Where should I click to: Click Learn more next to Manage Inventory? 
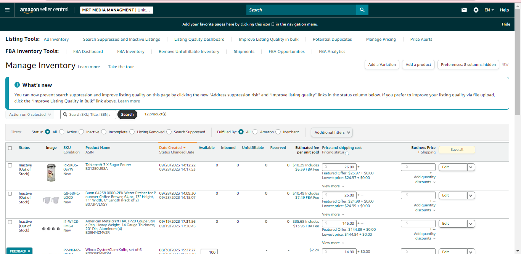point(89,67)
